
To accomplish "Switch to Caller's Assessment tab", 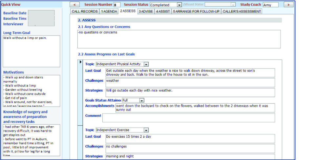I will tap(242, 11).
